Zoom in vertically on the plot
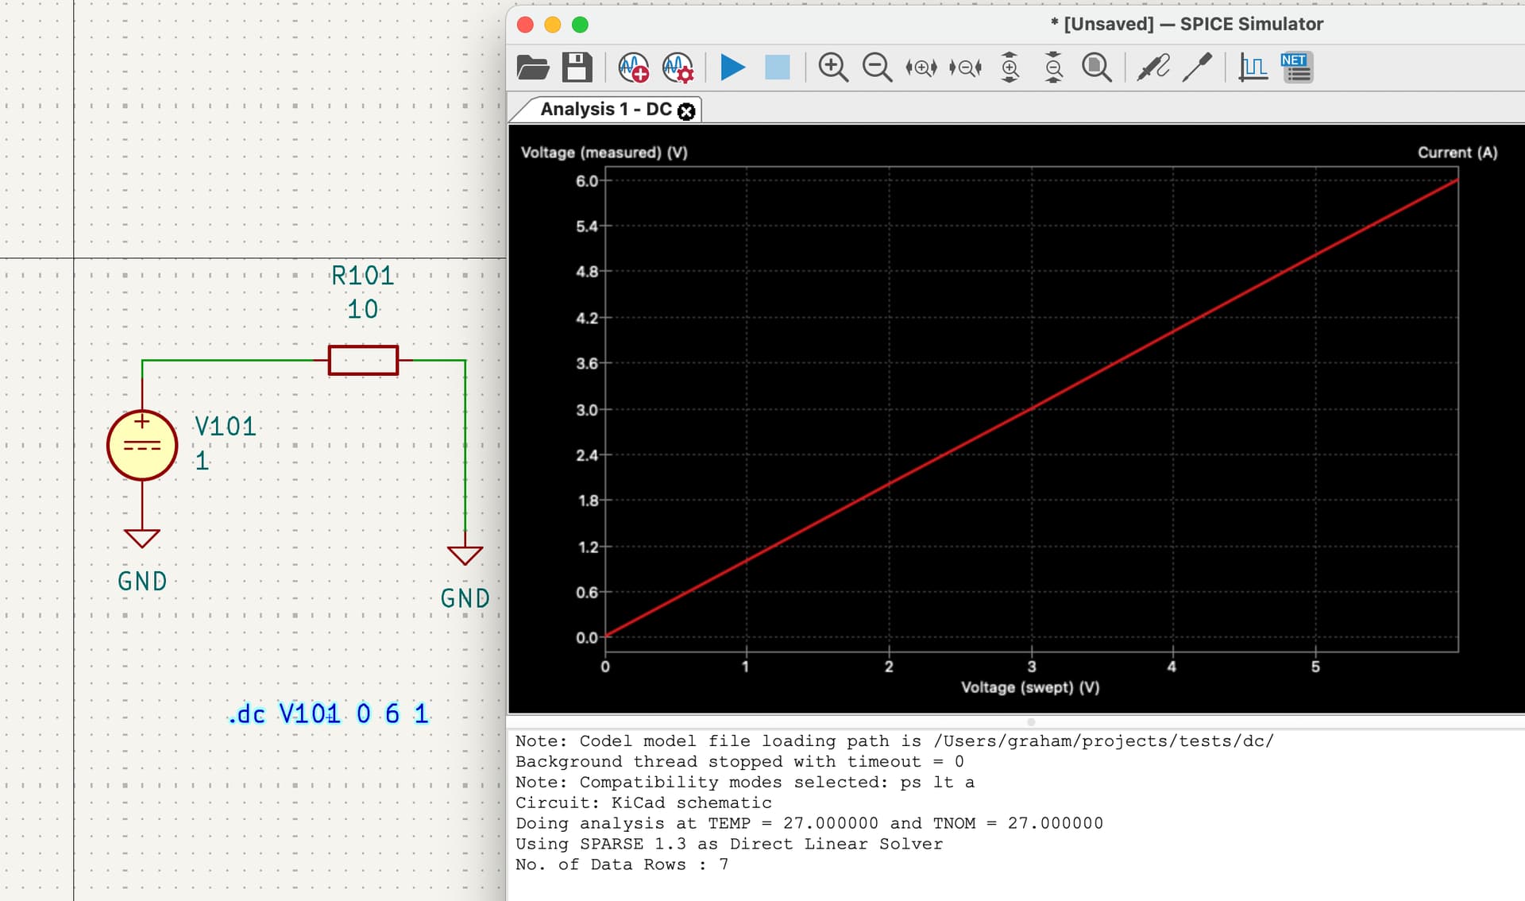 coord(1010,68)
